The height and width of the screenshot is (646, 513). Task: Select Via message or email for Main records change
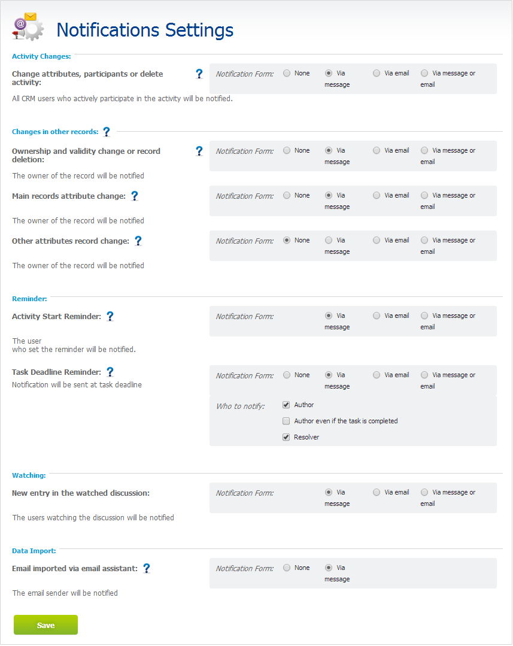(x=424, y=196)
